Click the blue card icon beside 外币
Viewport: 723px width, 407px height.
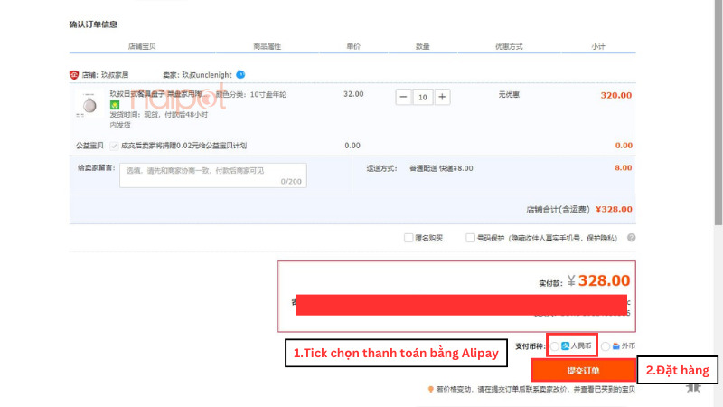[616, 346]
